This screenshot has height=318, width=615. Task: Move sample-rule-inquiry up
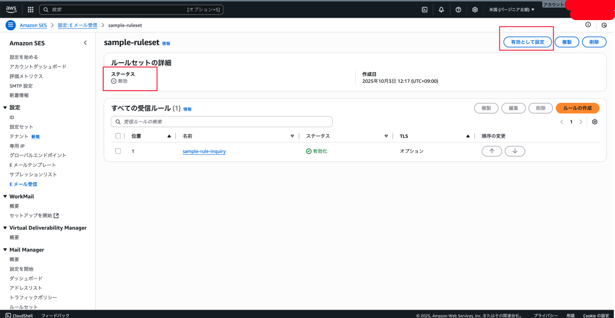point(492,151)
